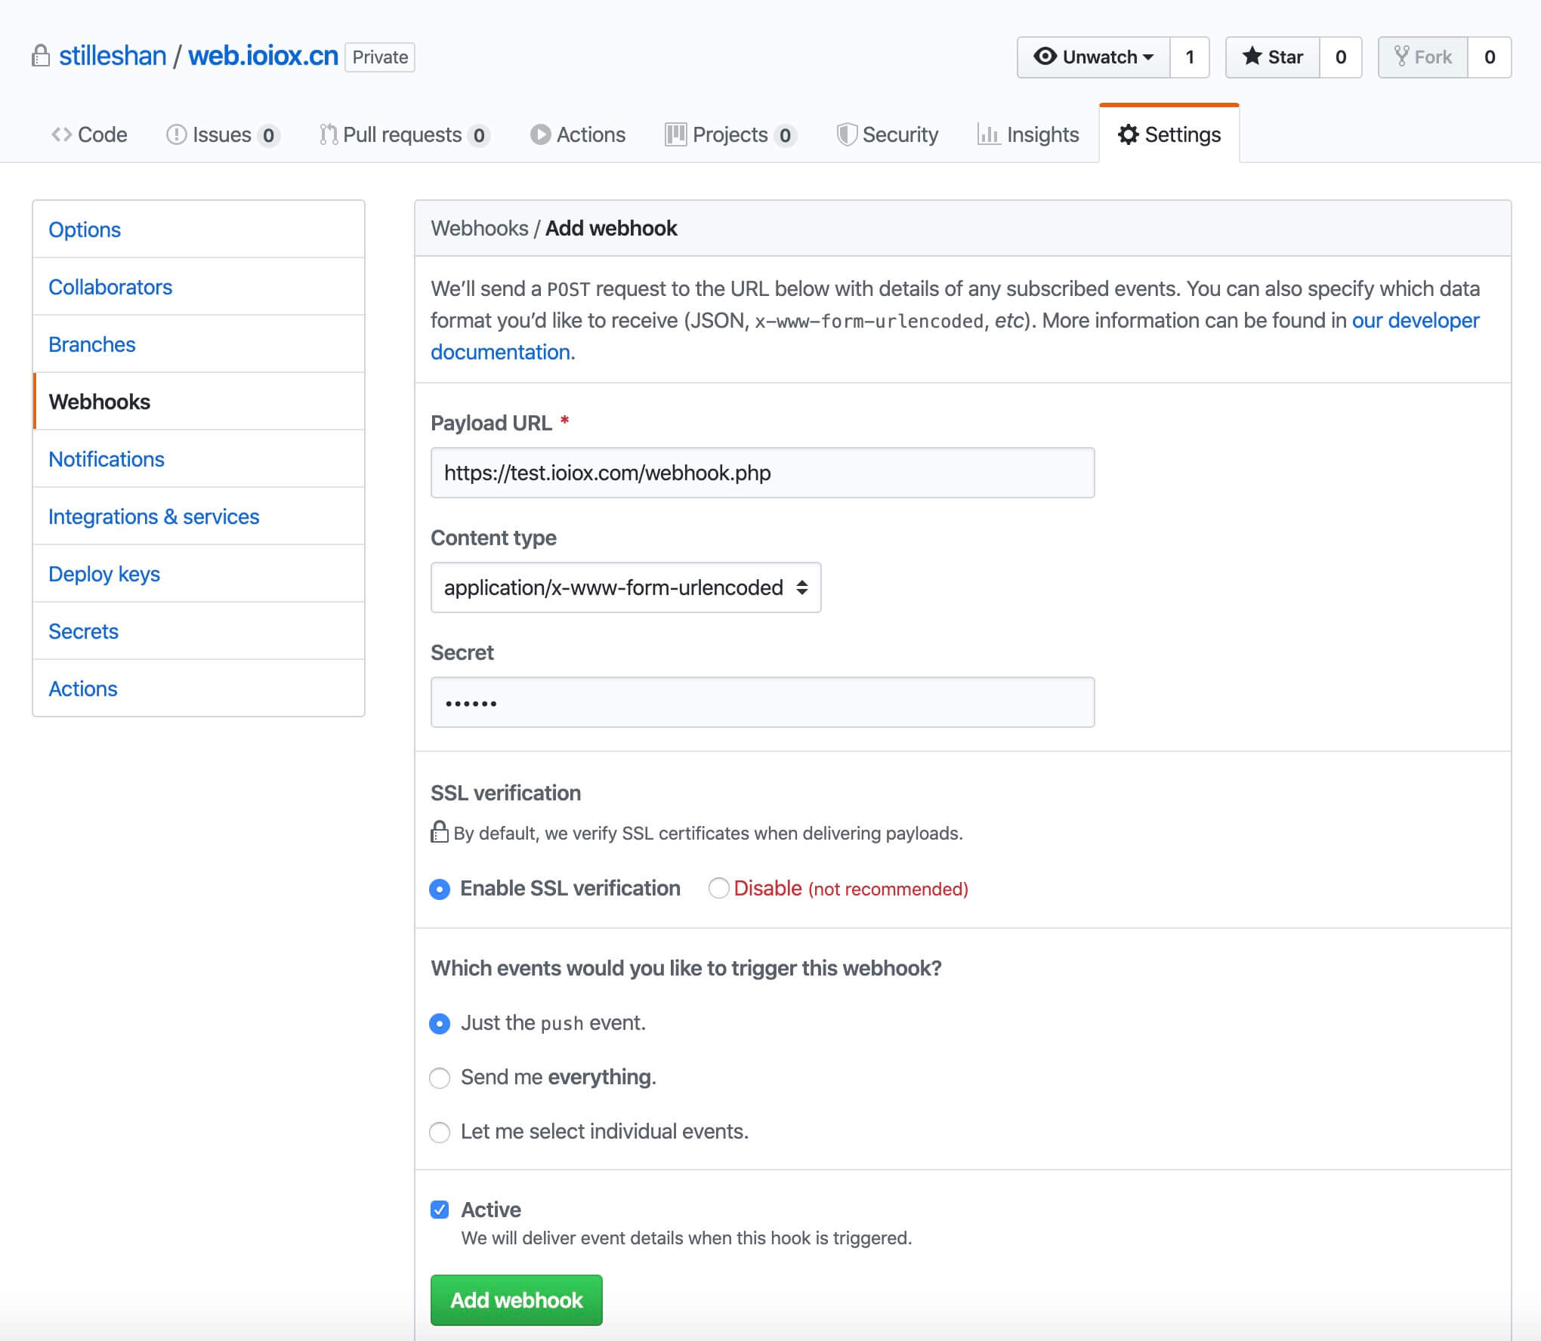Screen dimensions: 1541x1341
Task: Click the Disable not recommended label
Action: pyautogui.click(x=851, y=889)
